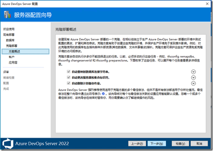
Task: Open the 欢迎使用 wizard step
Action: [9, 29]
